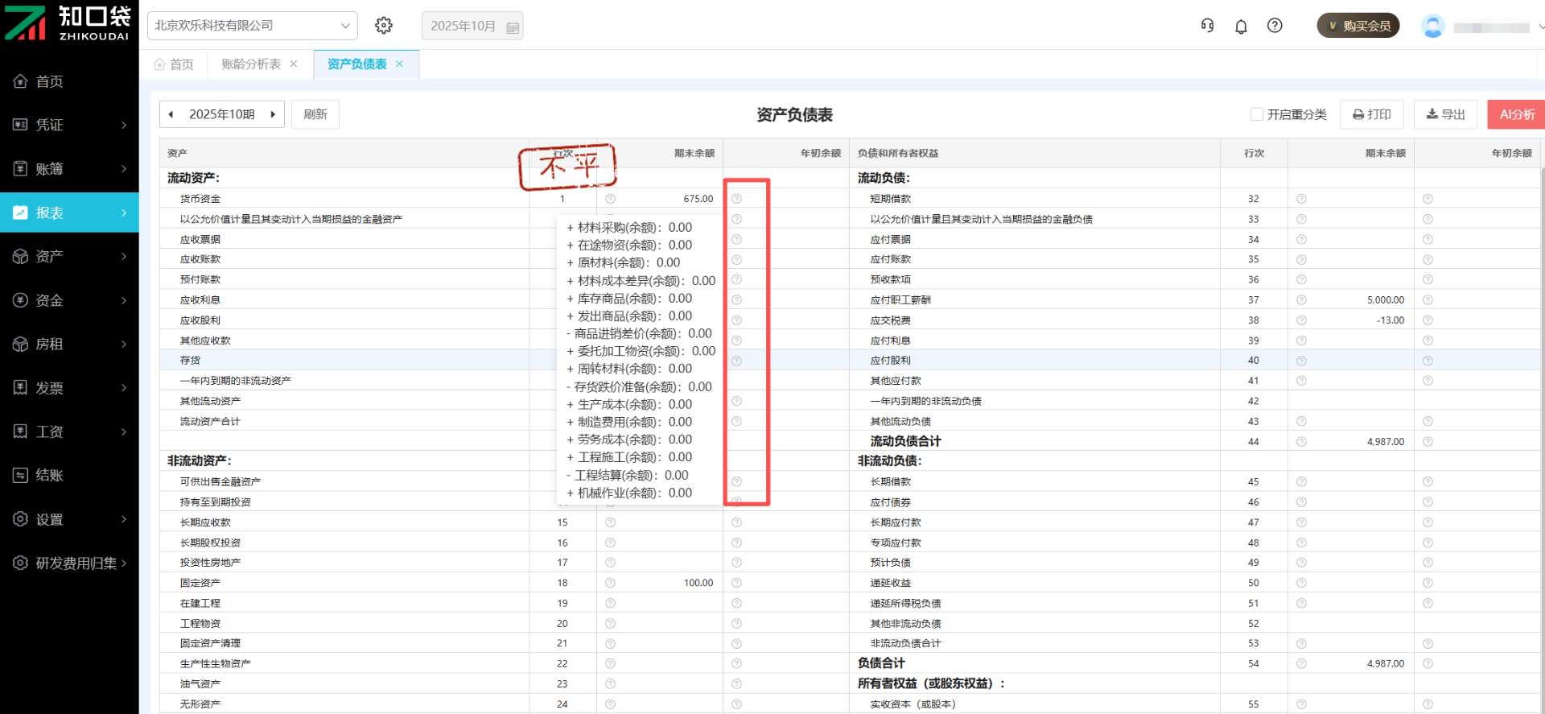Open the company dropdown 北京欢乐科技有限公司
Image resolution: width=1545 pixels, height=714 pixels.
(x=252, y=26)
